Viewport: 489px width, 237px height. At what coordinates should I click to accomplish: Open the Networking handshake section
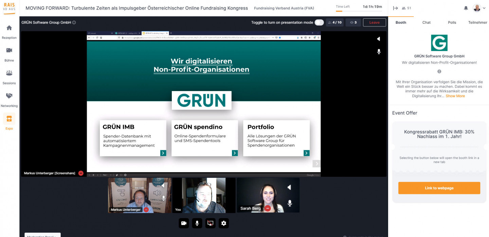tap(9, 100)
